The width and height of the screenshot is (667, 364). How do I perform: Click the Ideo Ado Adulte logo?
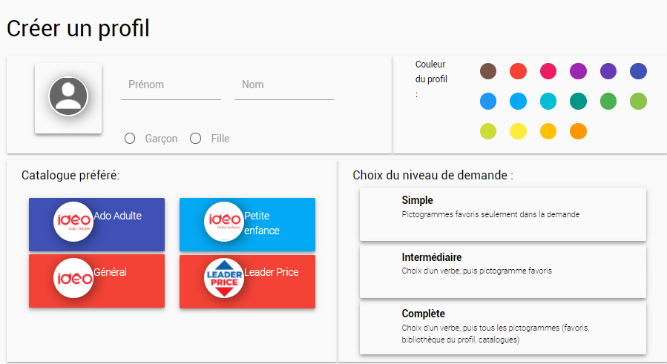point(73,221)
